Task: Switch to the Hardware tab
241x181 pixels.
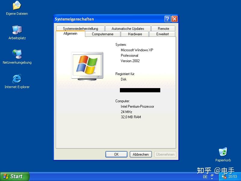Action: click(135, 34)
